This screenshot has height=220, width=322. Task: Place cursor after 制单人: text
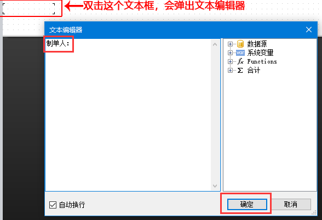coord(70,44)
